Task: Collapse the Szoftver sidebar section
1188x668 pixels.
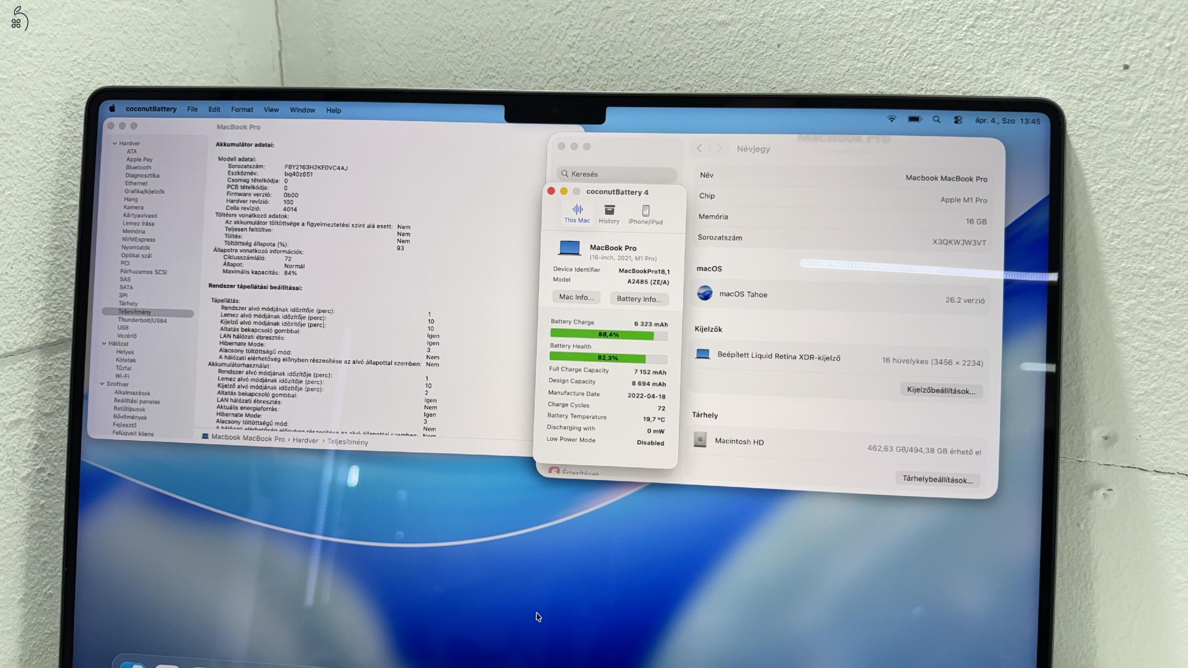Action: click(x=103, y=384)
